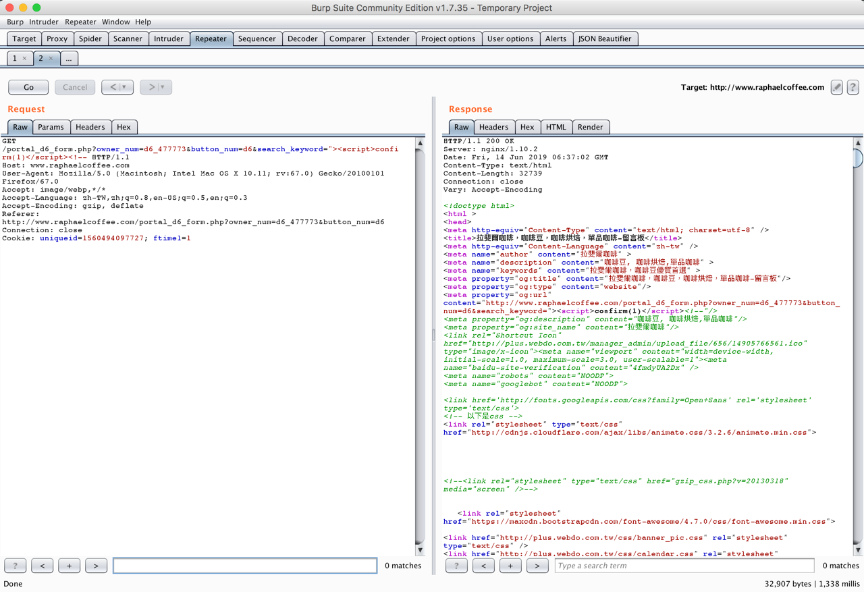Open the Help menu
Viewport: 864px width, 592px height.
(143, 22)
